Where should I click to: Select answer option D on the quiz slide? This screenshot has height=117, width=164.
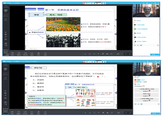[x=38, y=90]
